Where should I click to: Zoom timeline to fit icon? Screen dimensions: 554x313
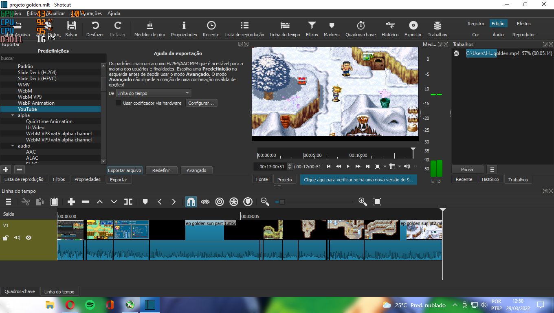pos(377,201)
